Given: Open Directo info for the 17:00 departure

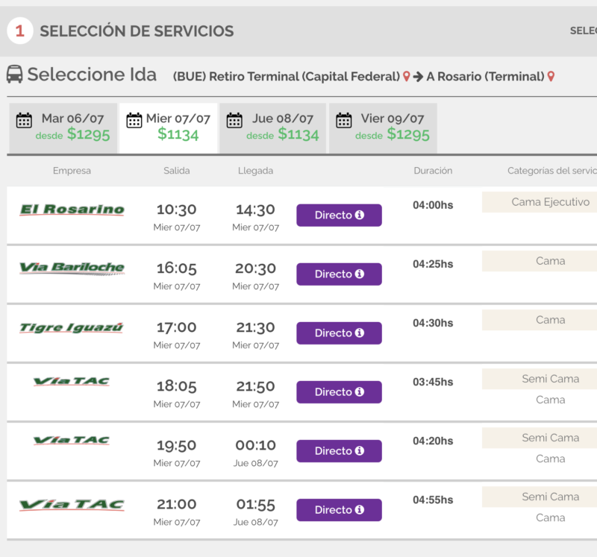Looking at the screenshot, I should pyautogui.click(x=340, y=333).
